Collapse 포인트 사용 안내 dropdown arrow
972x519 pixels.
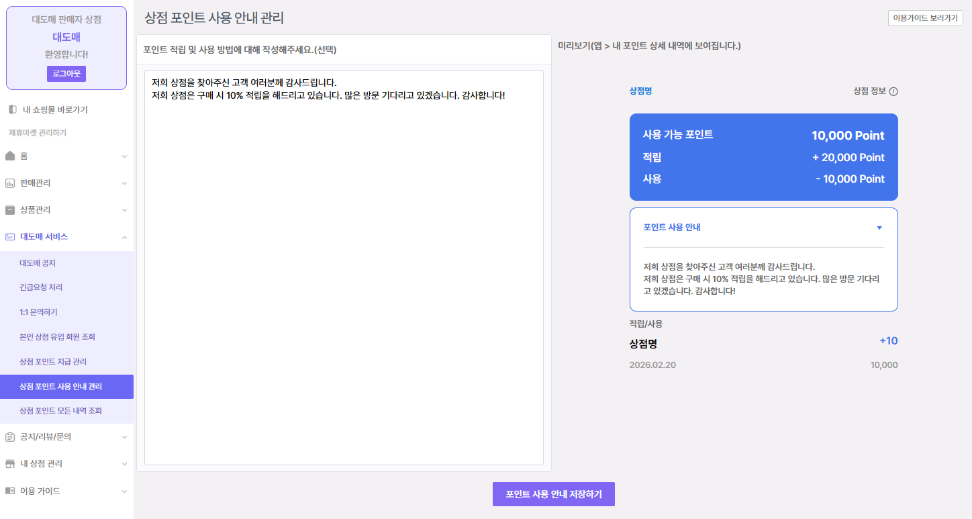click(x=879, y=228)
